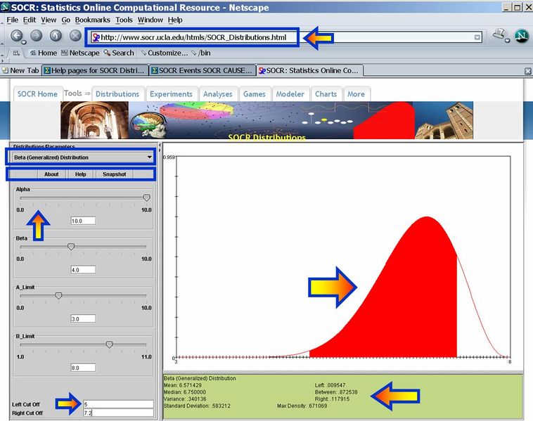Open a New Tab
Viewport: 533px width, 421px height.
pyautogui.click(x=20, y=71)
